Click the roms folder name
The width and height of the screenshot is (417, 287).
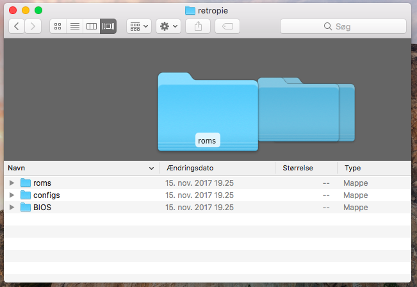point(42,183)
